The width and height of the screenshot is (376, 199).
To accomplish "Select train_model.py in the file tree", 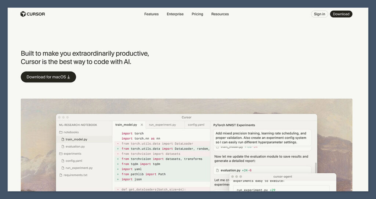I will click(76, 140).
